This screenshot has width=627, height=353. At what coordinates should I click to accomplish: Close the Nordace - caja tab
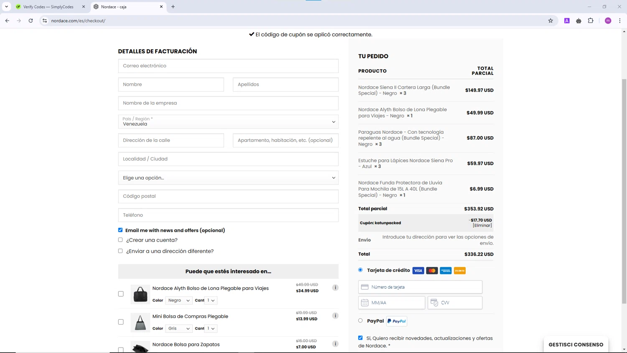click(x=161, y=7)
